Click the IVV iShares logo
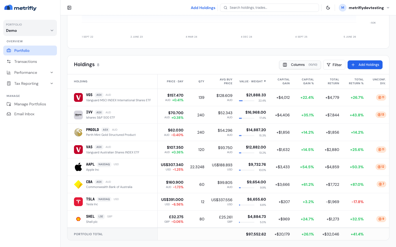Screen dimensions: 396x247 tap(78, 115)
